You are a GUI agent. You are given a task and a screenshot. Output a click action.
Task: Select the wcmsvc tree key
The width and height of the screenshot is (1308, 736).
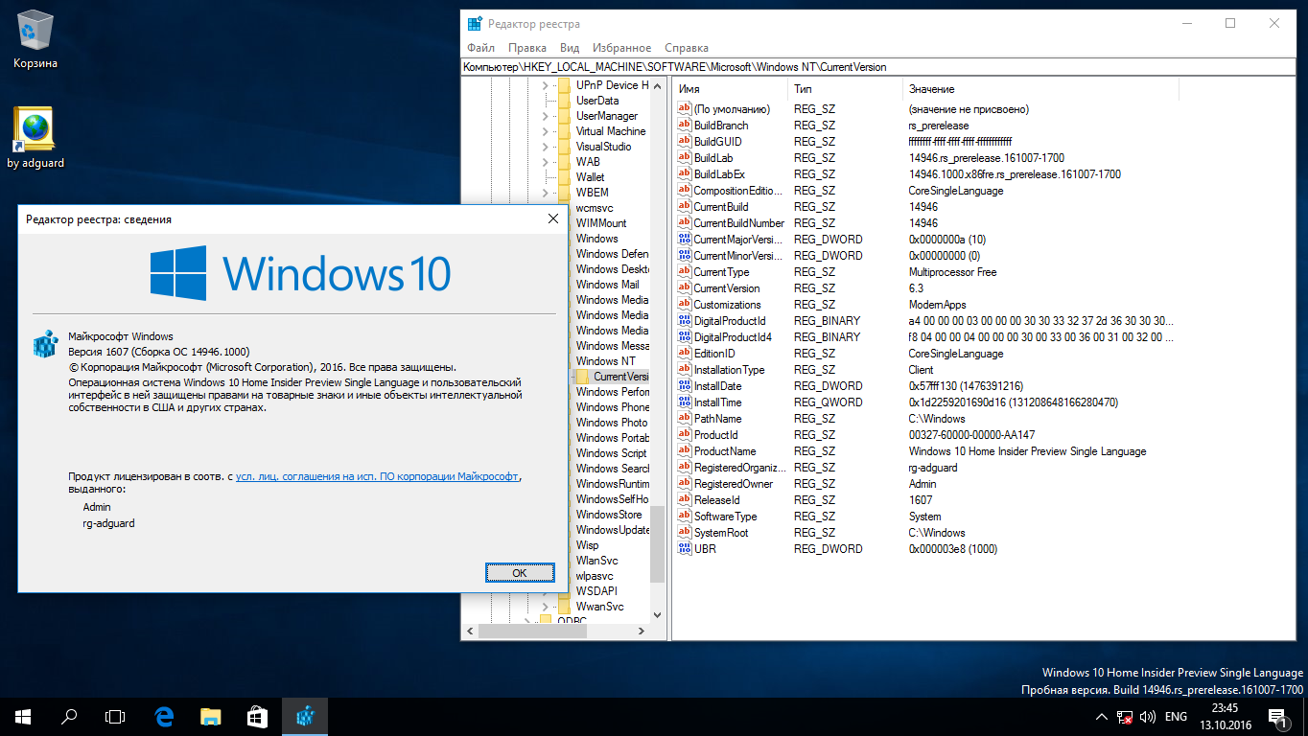595,208
